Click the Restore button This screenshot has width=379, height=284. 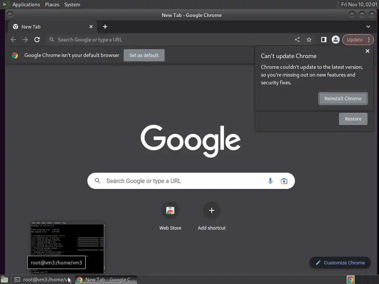(x=353, y=119)
